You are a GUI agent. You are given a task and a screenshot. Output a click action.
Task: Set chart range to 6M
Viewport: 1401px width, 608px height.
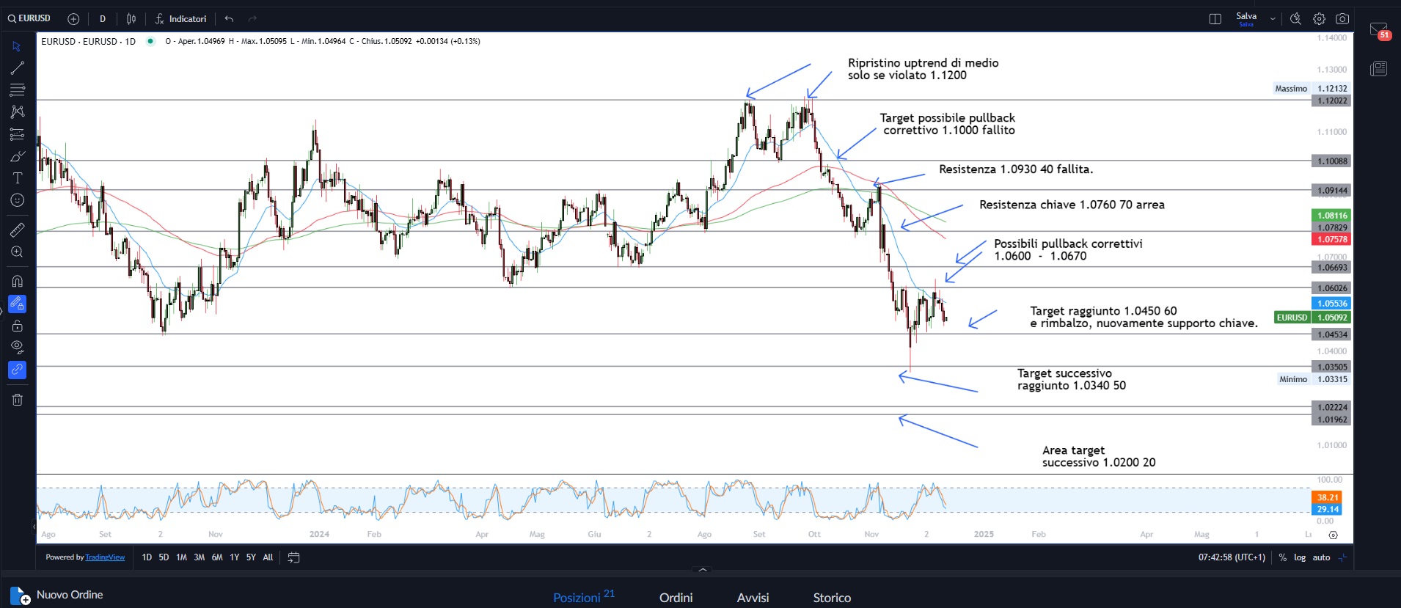[217, 557]
